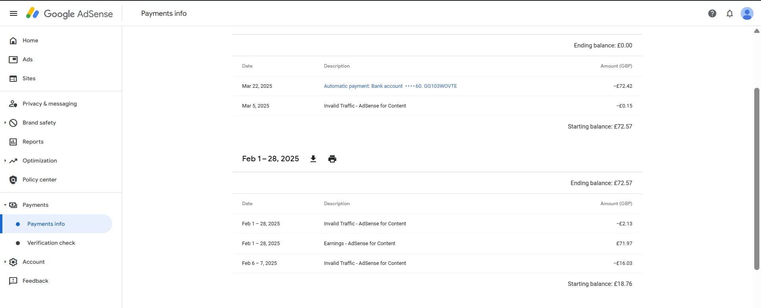The image size is (761, 308).
Task: Collapse the Payments section
Action: pos(5,205)
